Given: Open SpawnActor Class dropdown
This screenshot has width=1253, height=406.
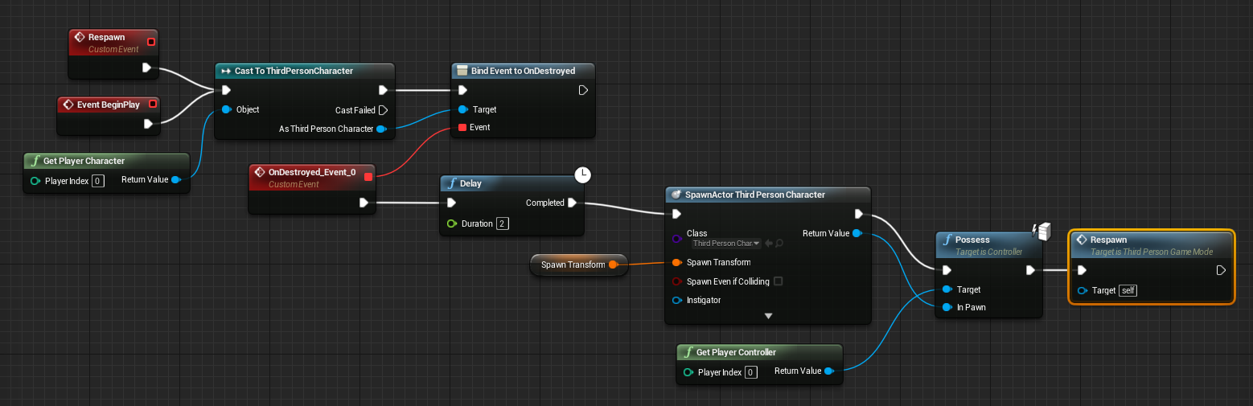Looking at the screenshot, I should (726, 243).
